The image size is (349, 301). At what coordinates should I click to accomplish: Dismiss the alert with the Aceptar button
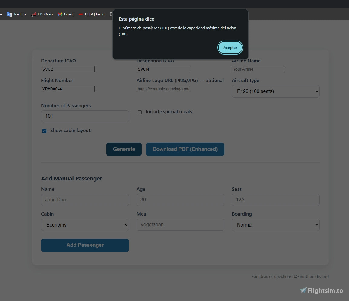230,48
